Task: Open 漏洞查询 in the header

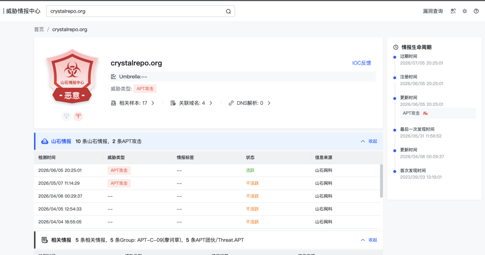Action: click(x=433, y=11)
